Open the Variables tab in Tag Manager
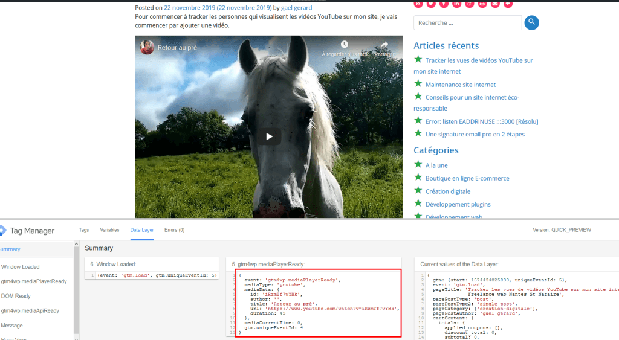The width and height of the screenshot is (619, 340). point(109,230)
